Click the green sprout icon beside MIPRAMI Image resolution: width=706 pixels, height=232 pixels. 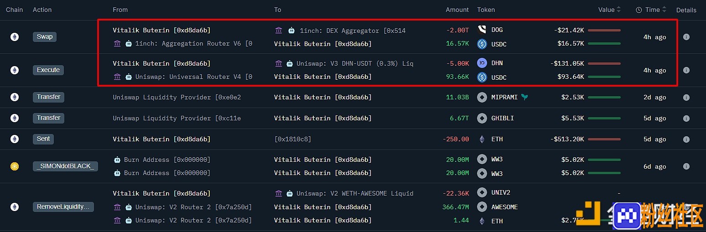point(524,97)
